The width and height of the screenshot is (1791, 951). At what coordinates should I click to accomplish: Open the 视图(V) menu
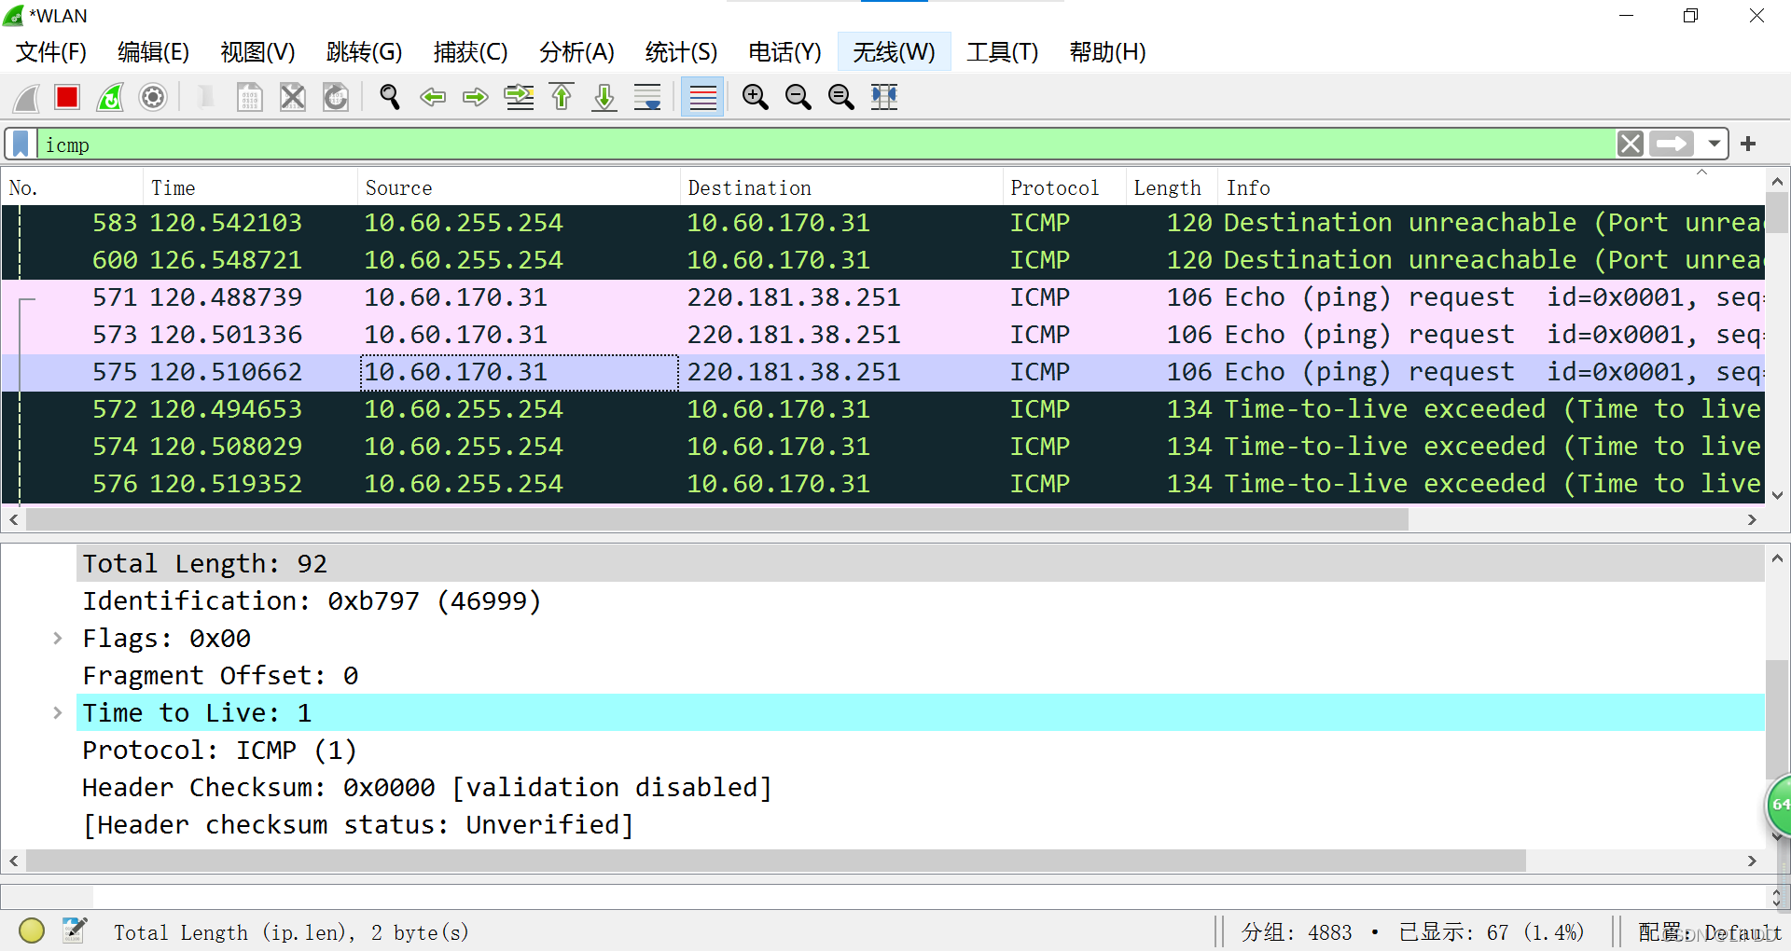tap(257, 52)
